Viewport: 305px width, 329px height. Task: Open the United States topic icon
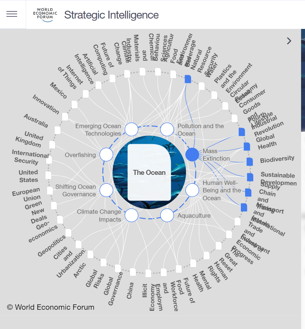coord(48,175)
